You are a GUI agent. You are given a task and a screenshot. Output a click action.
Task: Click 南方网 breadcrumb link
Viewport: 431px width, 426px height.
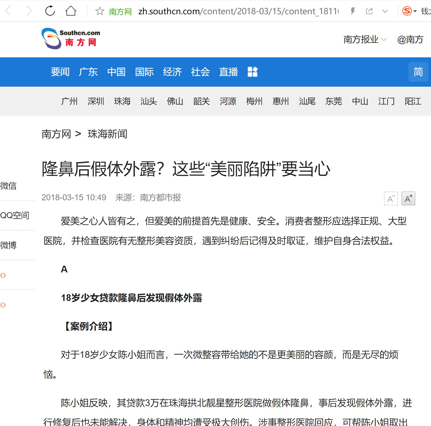coord(56,134)
